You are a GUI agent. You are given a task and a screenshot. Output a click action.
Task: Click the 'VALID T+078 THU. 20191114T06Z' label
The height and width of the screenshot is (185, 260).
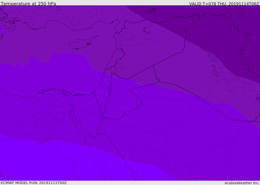pos(224,4)
